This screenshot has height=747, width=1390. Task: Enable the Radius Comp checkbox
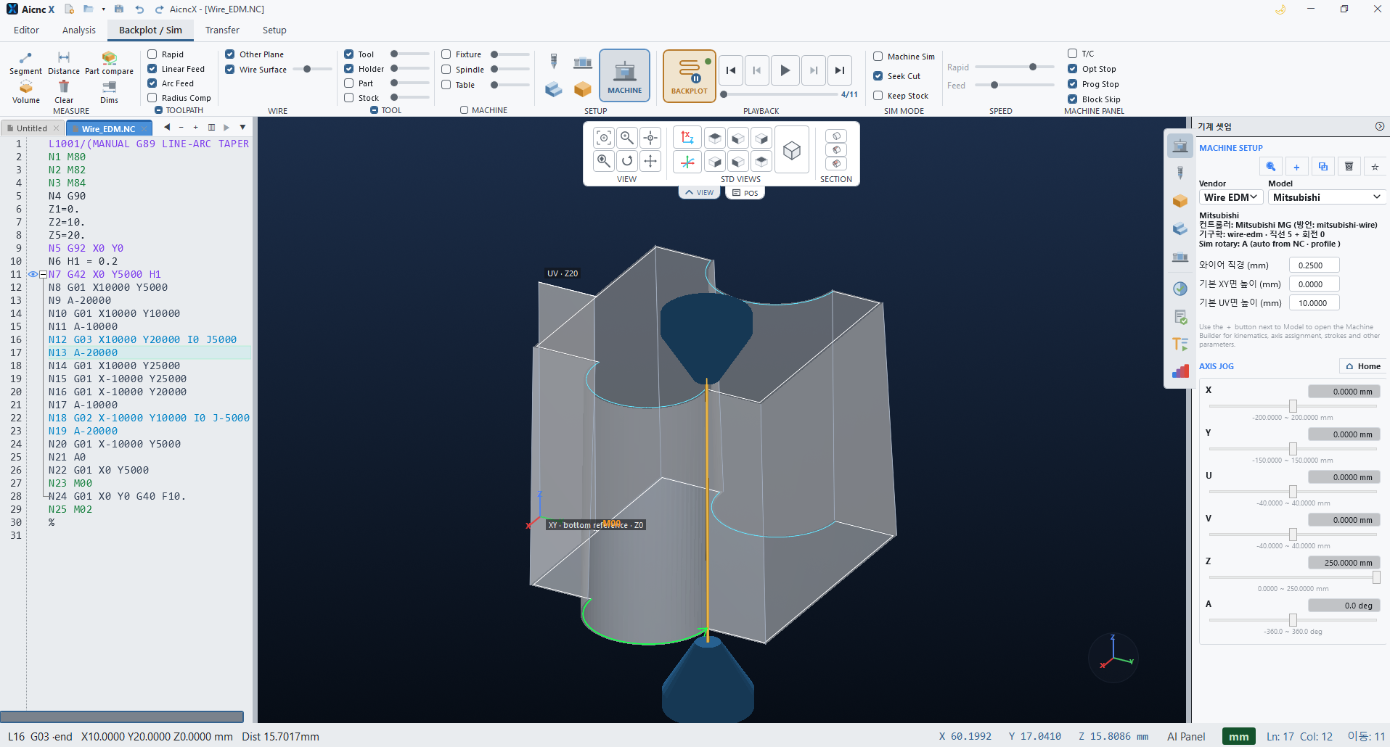click(152, 98)
